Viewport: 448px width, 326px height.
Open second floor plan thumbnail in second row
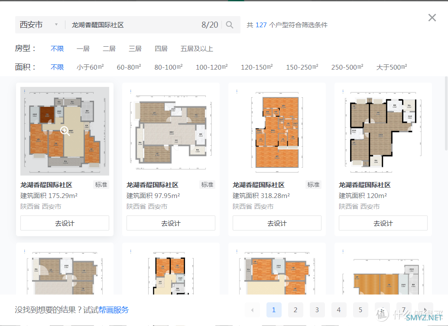171,271
